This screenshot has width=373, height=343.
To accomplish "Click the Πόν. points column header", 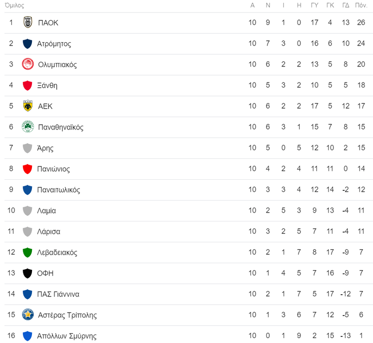I will 361,5.
